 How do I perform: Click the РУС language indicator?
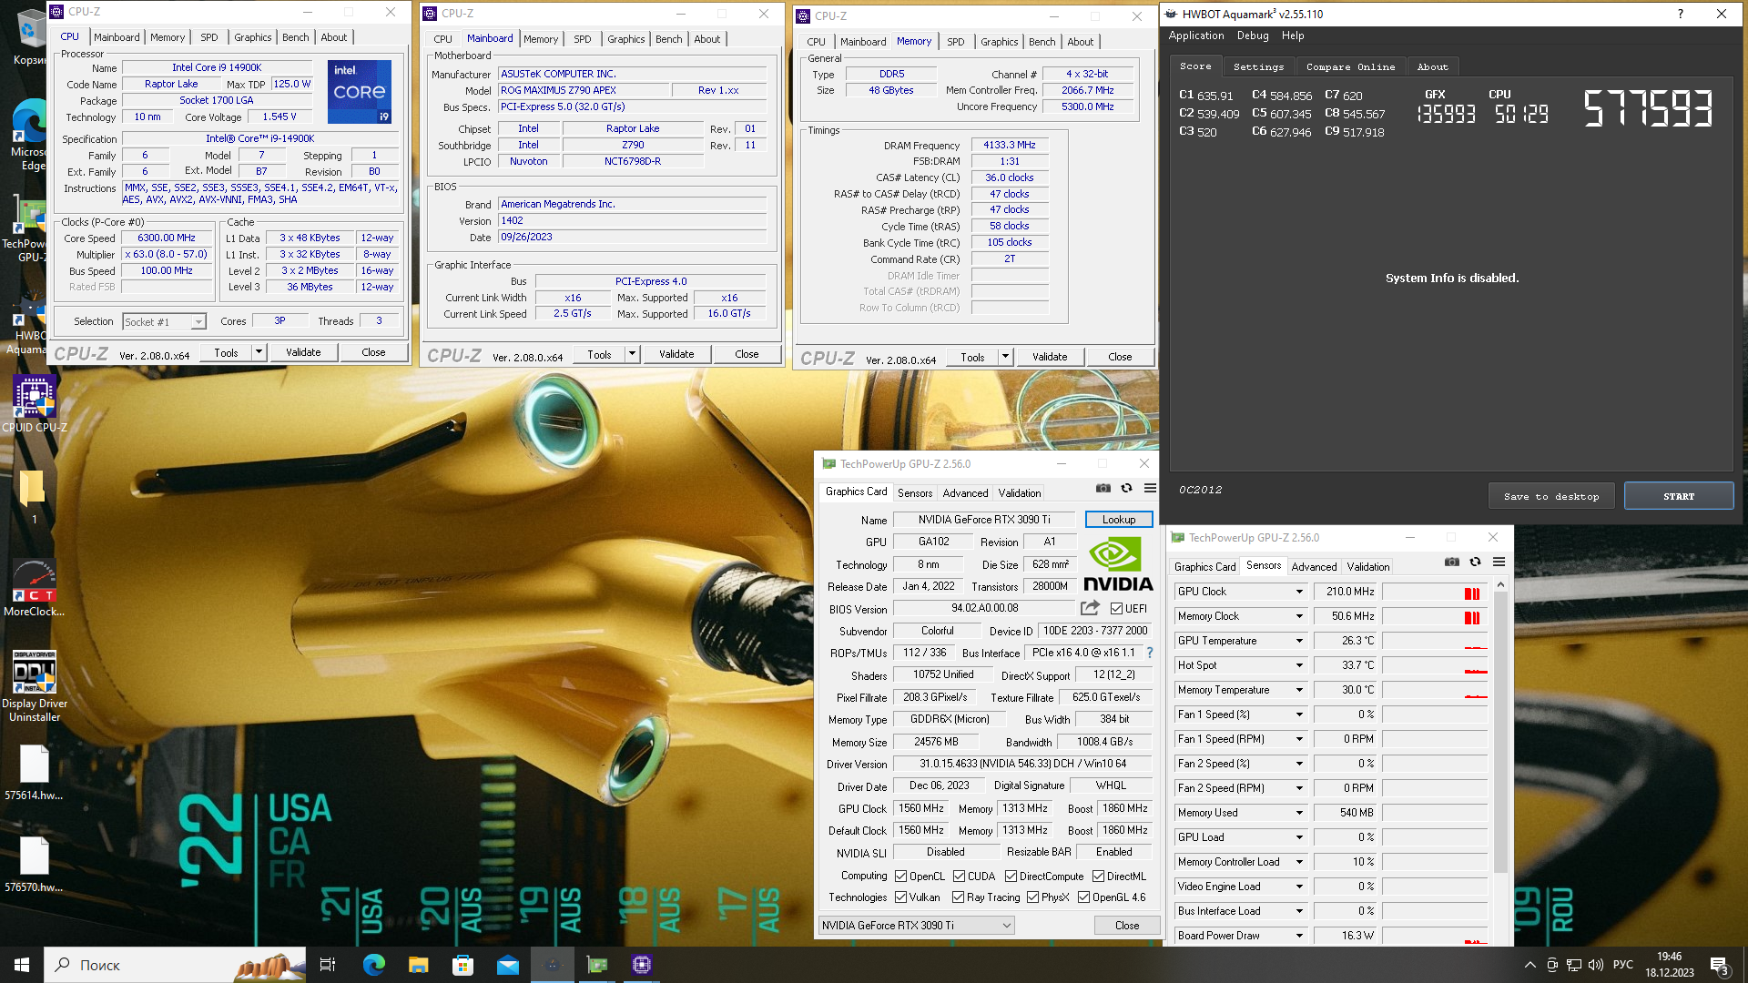click(x=1622, y=965)
